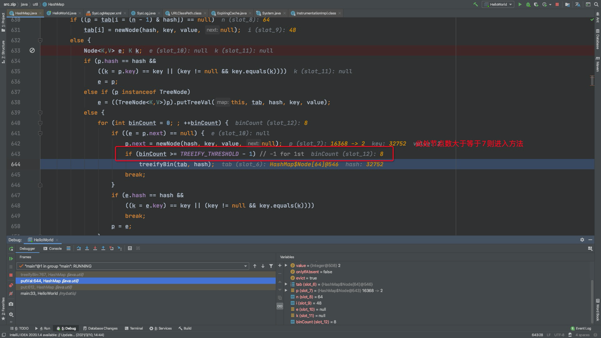Click UTF-8 encoding in status bar
This screenshot has width=601, height=338.
click(x=559, y=335)
